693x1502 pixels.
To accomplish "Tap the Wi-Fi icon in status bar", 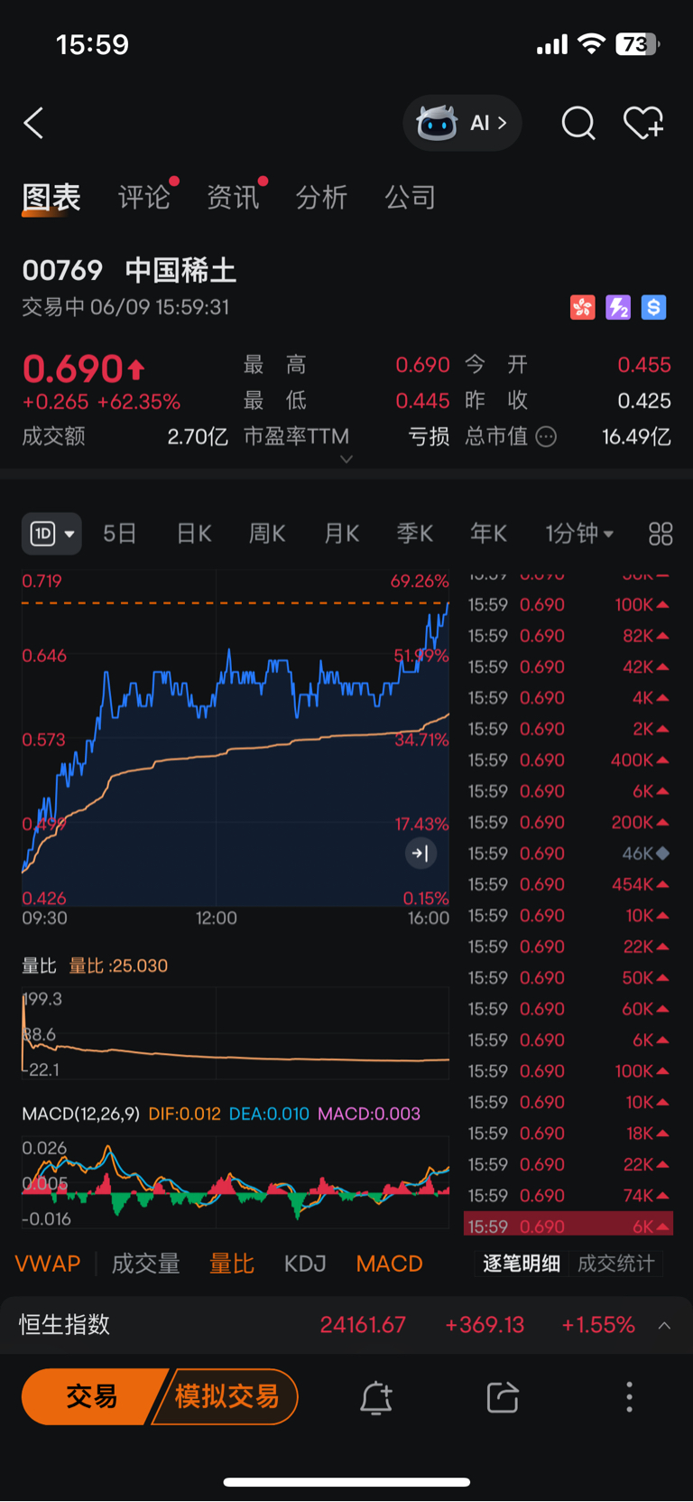I will (x=591, y=44).
